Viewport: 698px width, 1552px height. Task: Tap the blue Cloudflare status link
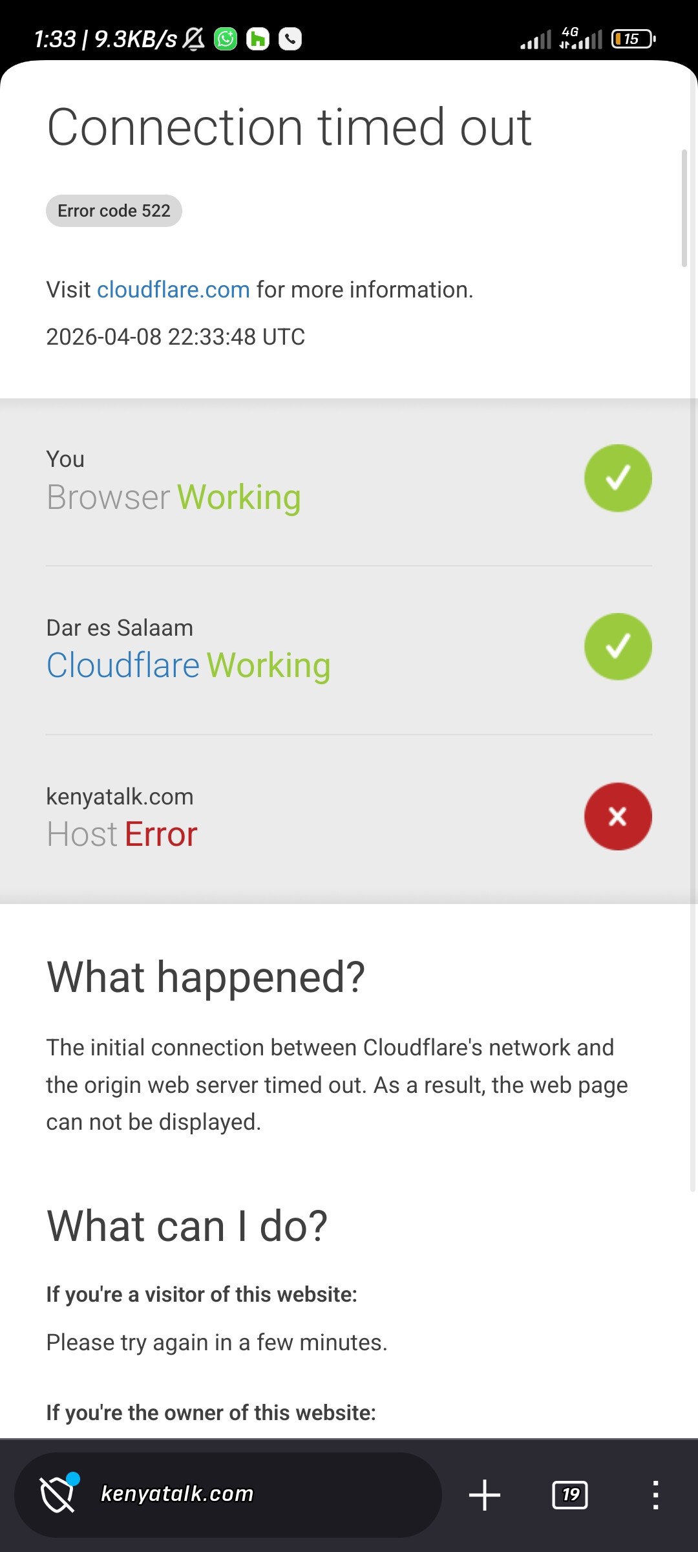point(123,665)
